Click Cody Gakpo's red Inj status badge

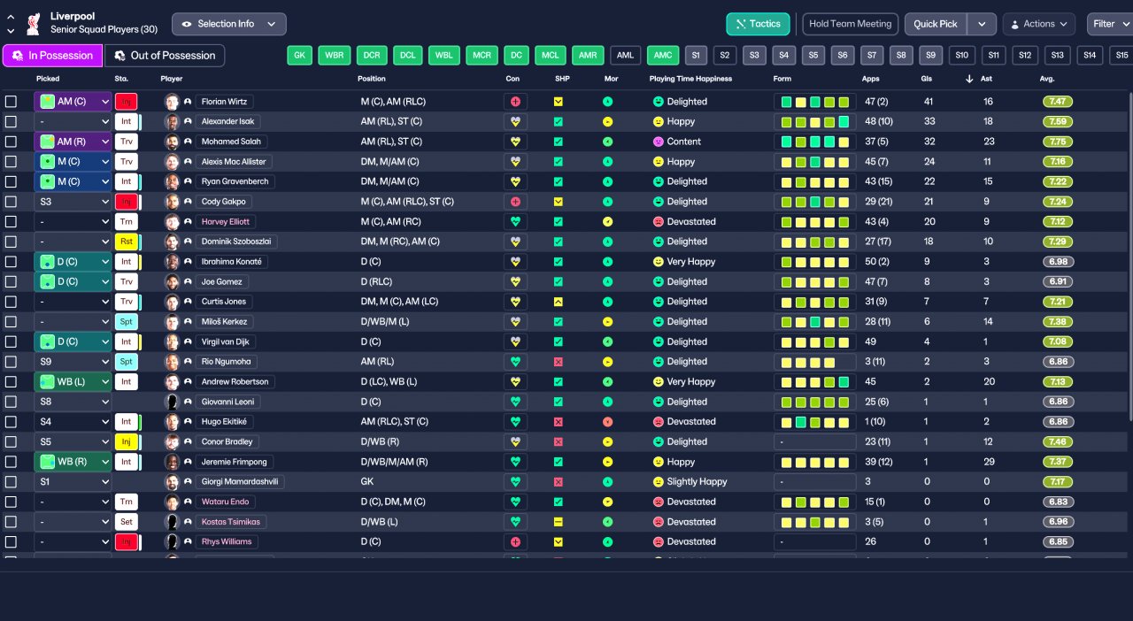point(126,202)
